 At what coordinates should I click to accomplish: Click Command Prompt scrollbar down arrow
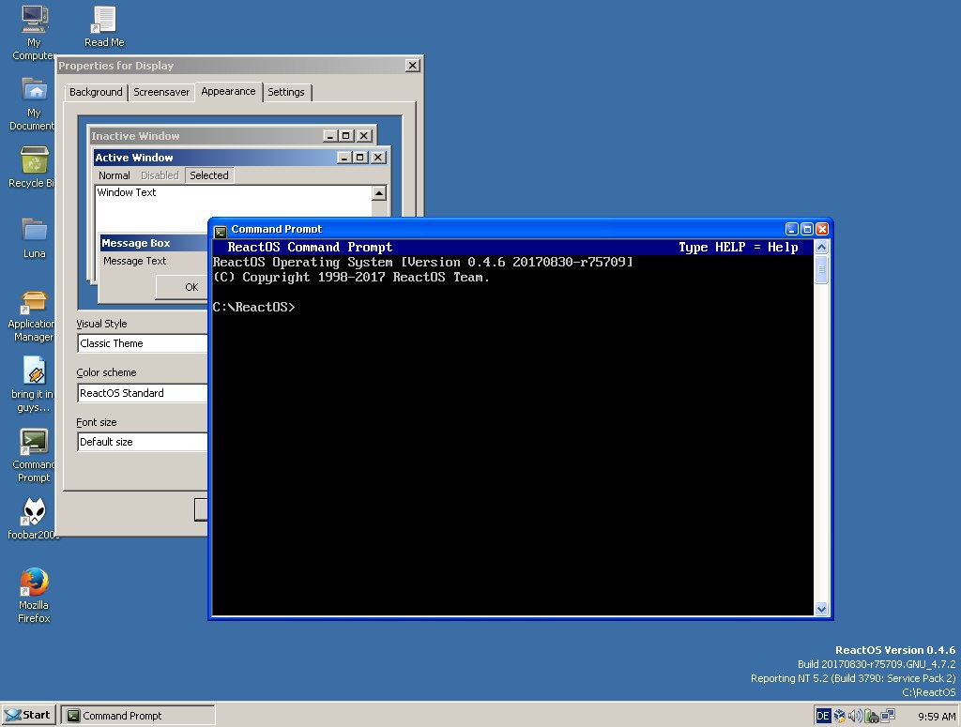821,609
